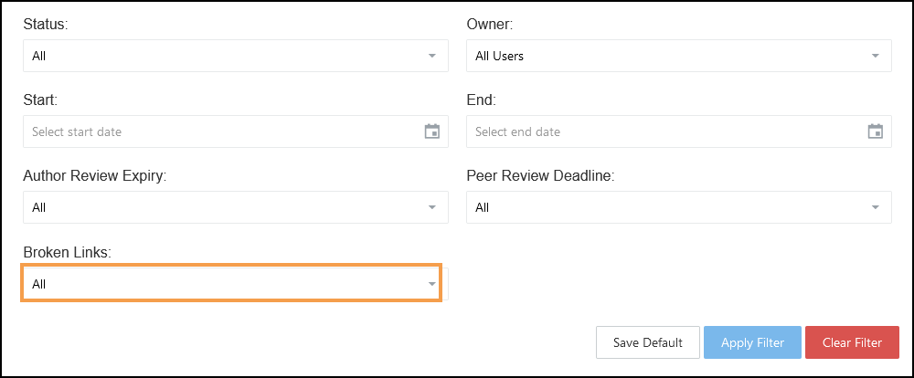Image resolution: width=914 pixels, height=378 pixels.
Task: Click the Owner dropdown arrow
Action: (x=876, y=56)
